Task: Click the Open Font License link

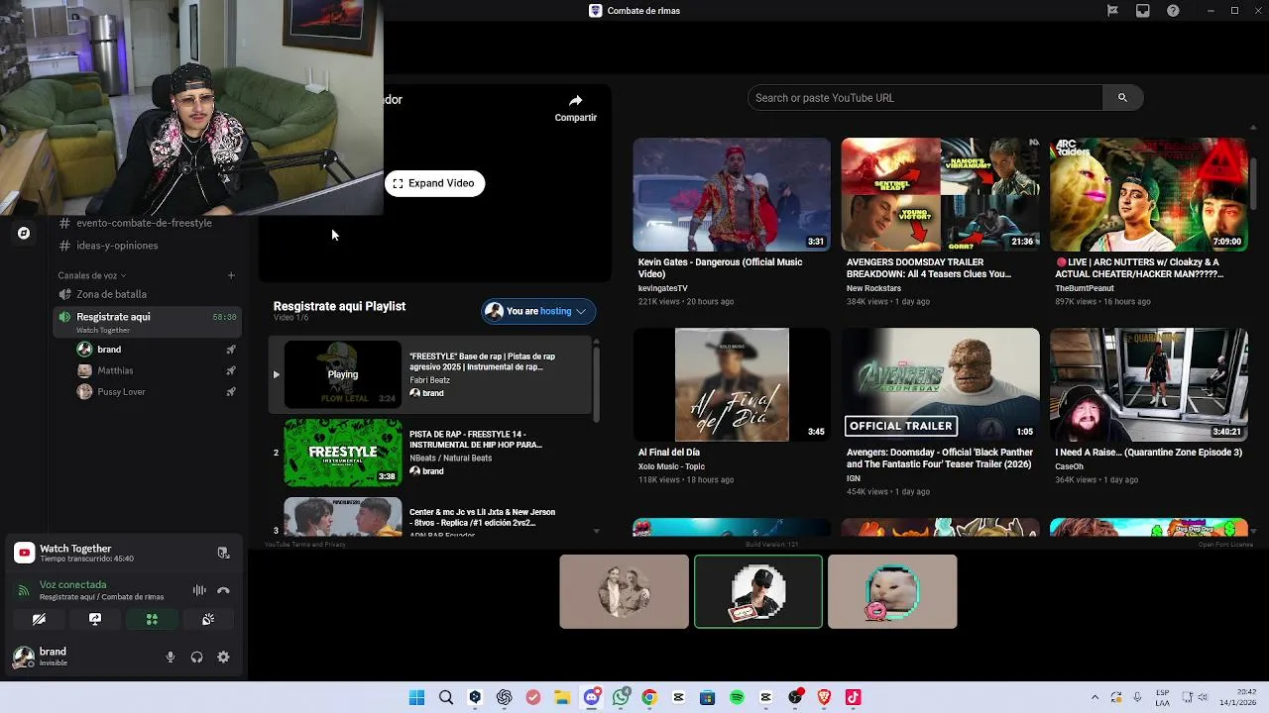Action: [x=1225, y=545]
